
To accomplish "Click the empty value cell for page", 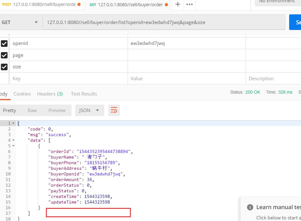I will 187,55.
